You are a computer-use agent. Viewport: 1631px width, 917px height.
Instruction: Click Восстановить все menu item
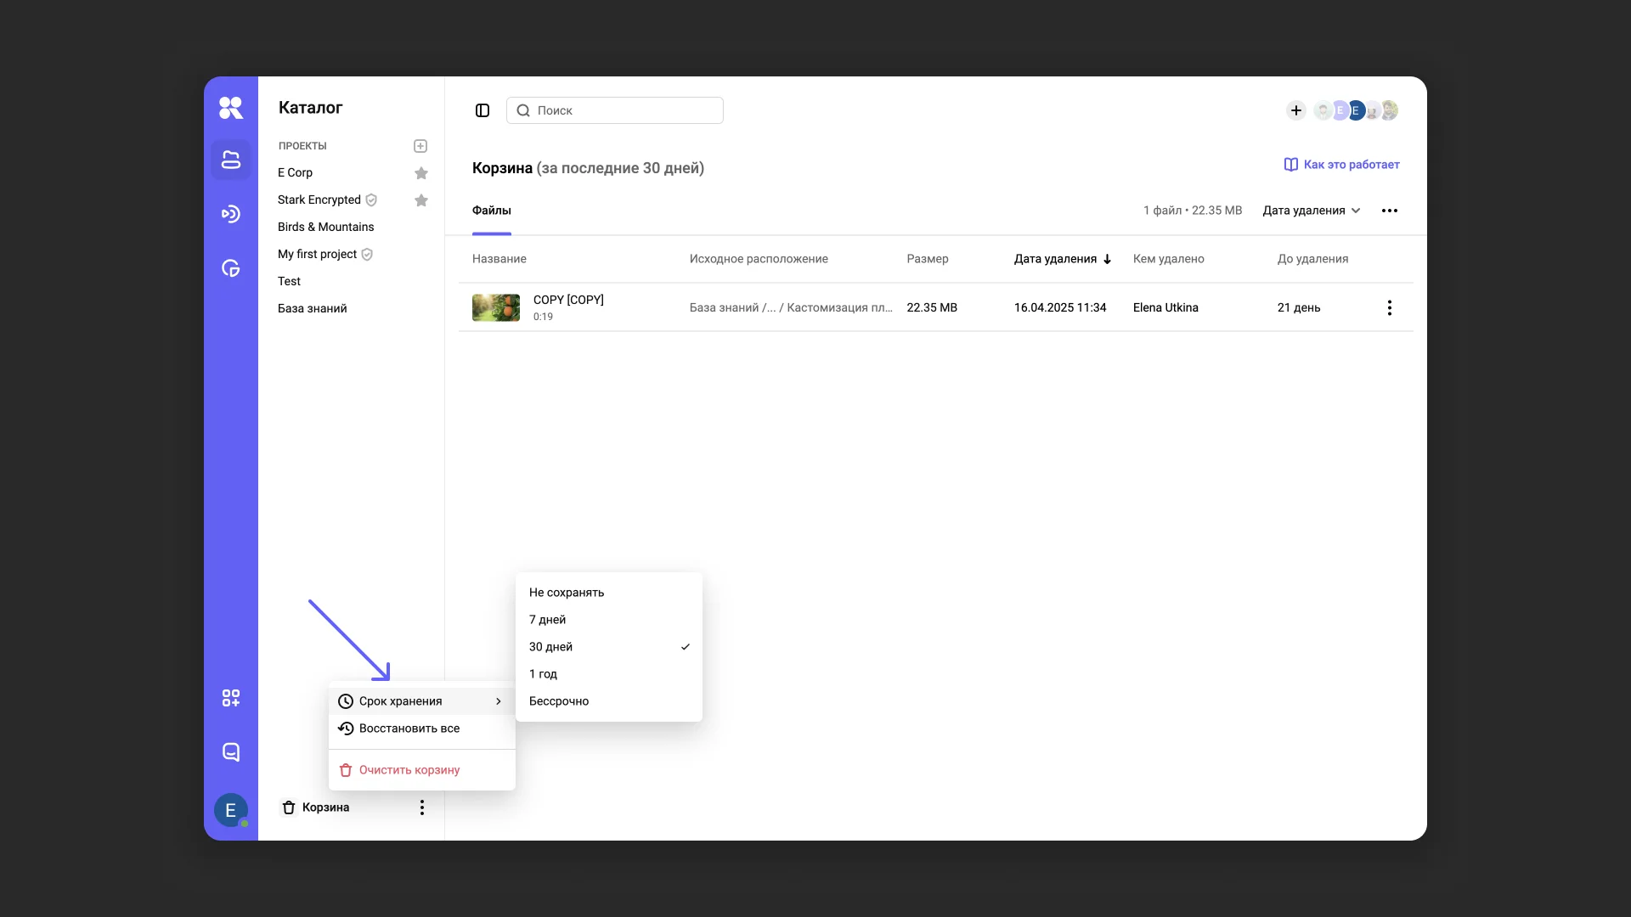[409, 729]
